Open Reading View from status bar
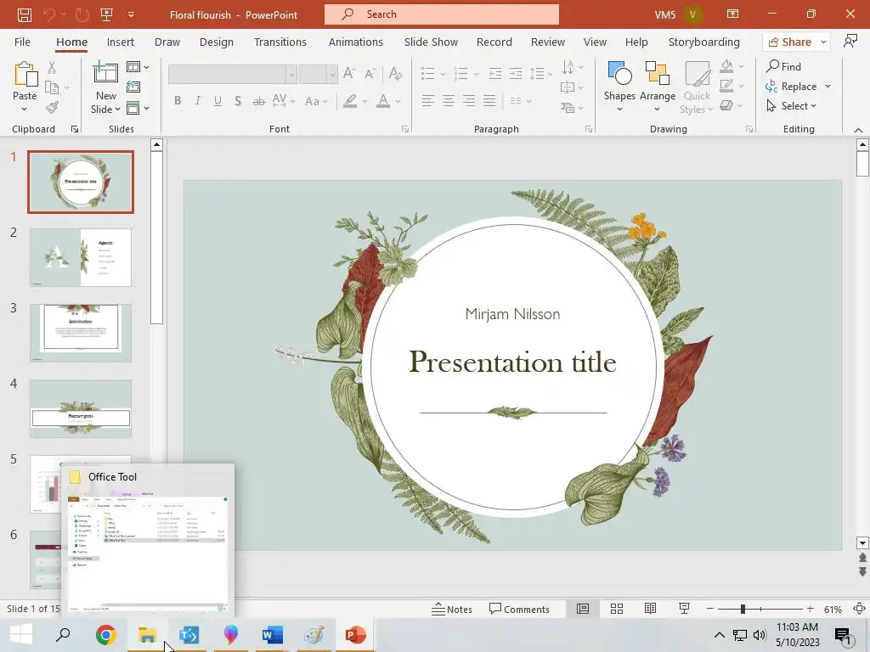This screenshot has height=652, width=870. coord(650,609)
